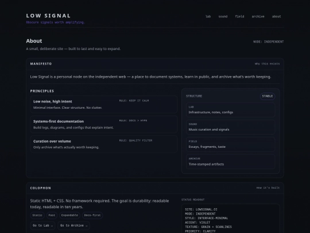This screenshot has height=233, width=310.
Task: Click the 'Low Signal is a personal node' paragraph
Action: pyautogui.click(x=150, y=77)
